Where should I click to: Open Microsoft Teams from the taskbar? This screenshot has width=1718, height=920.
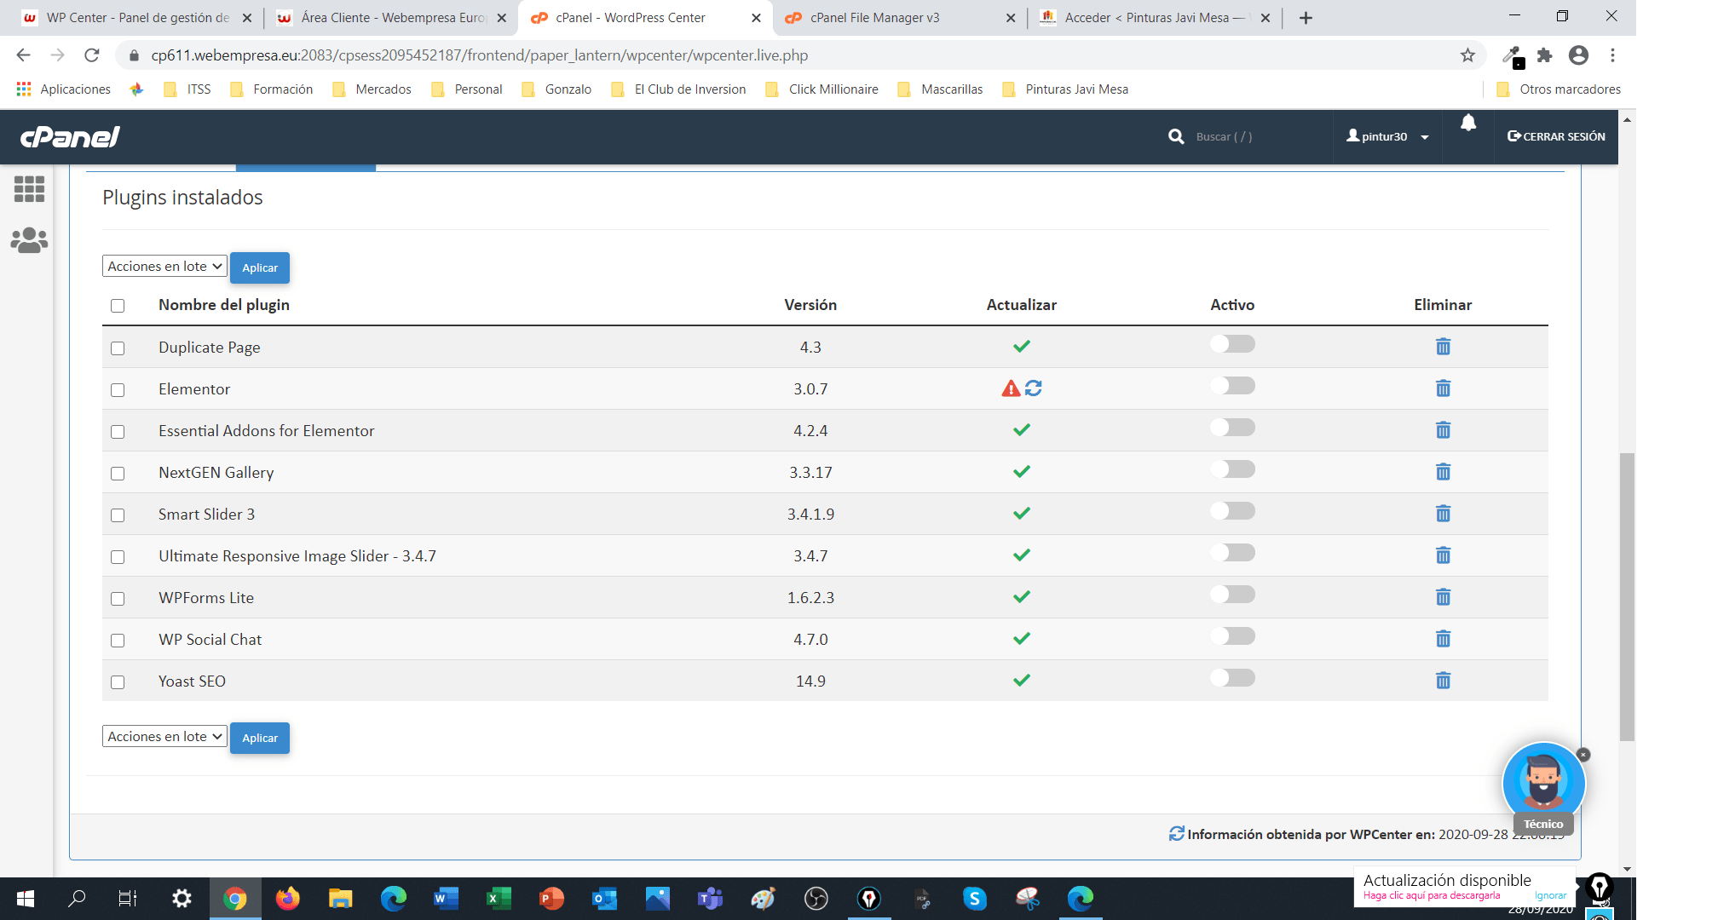pyautogui.click(x=710, y=899)
